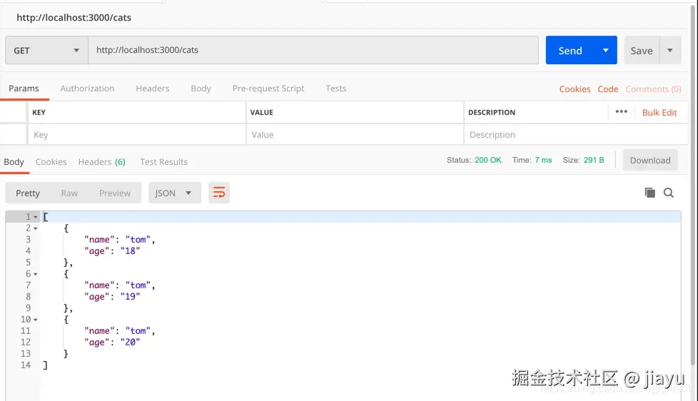698x401 pixels.
Task: Collapse the object fold arrow at line 2
Action: 36,229
